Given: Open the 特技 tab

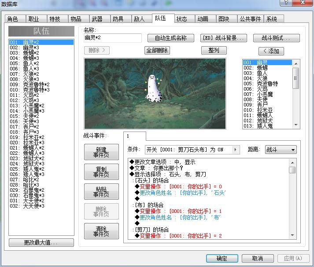Looking at the screenshot, I should point(58,19).
